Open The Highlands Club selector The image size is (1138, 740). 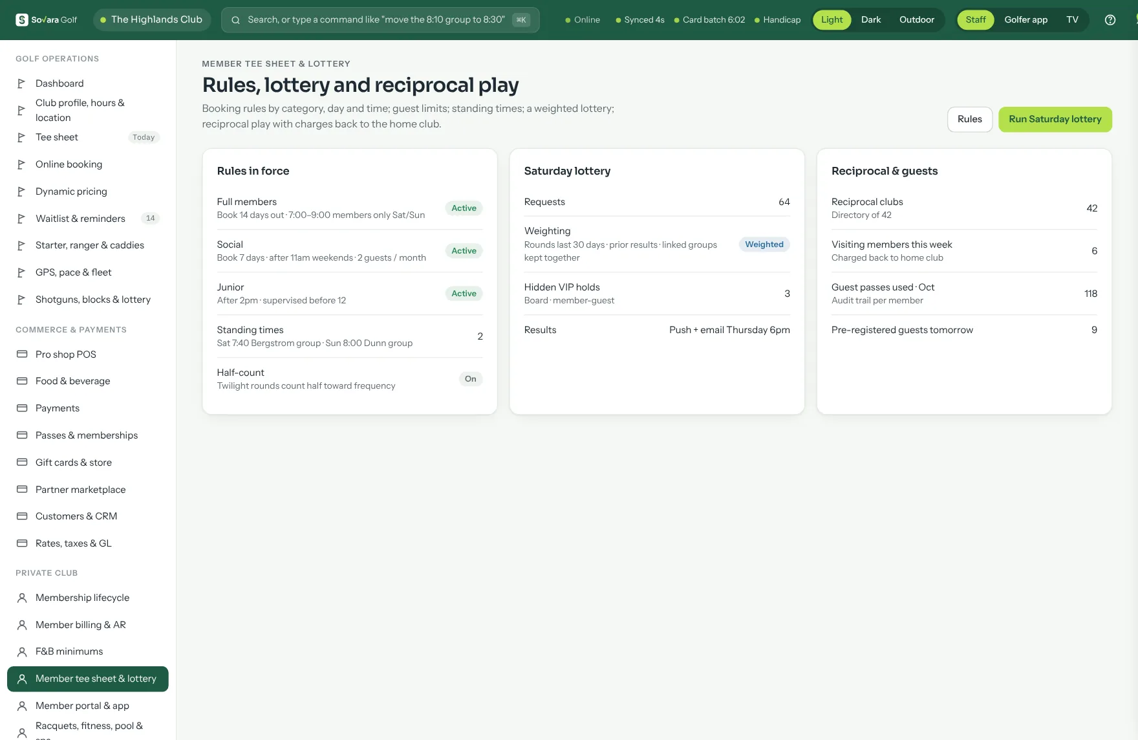point(152,20)
